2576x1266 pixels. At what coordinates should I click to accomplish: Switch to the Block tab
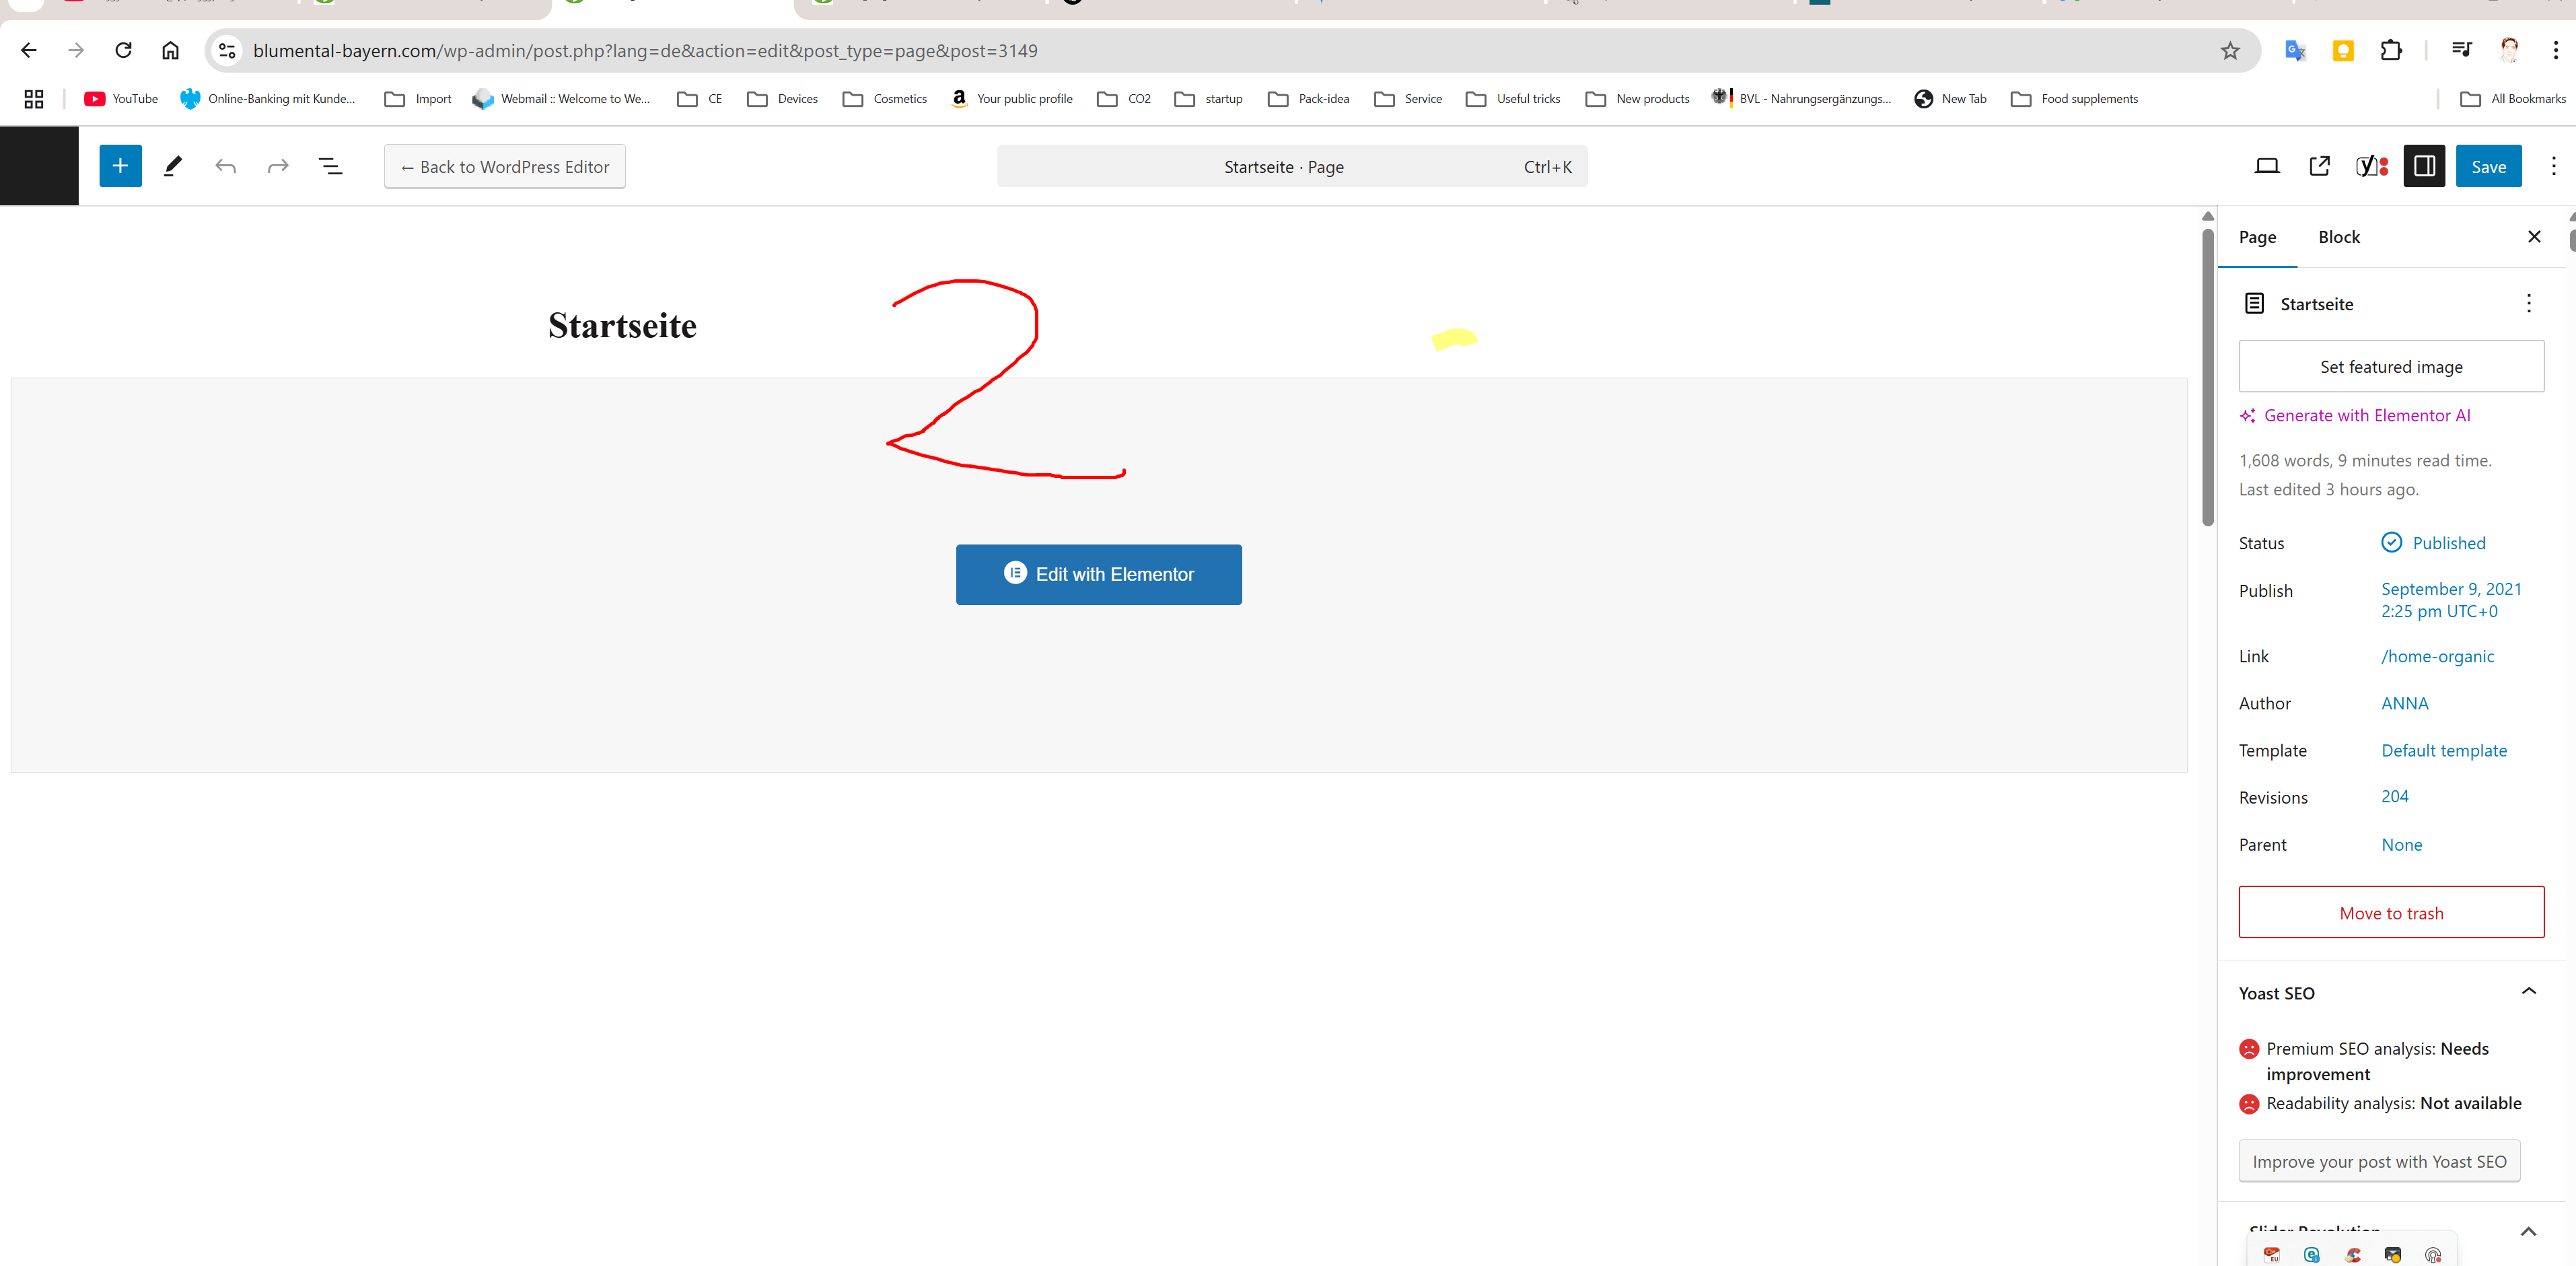pyautogui.click(x=2338, y=237)
